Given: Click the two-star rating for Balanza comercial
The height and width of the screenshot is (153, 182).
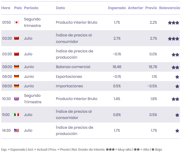Looking at the screenshot, I should (175, 67).
